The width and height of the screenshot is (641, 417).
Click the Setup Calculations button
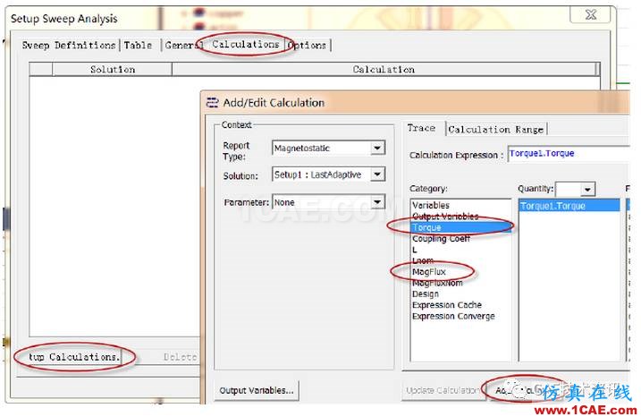coord(73,357)
